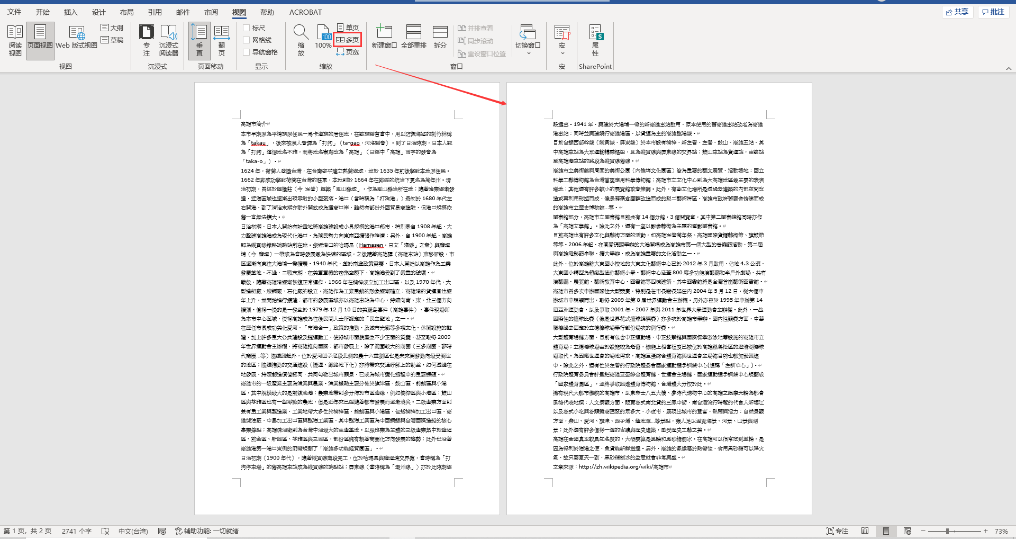The image size is (1016, 539).
Task: Collapse the ribbon with the chevron
Action: click(1009, 68)
